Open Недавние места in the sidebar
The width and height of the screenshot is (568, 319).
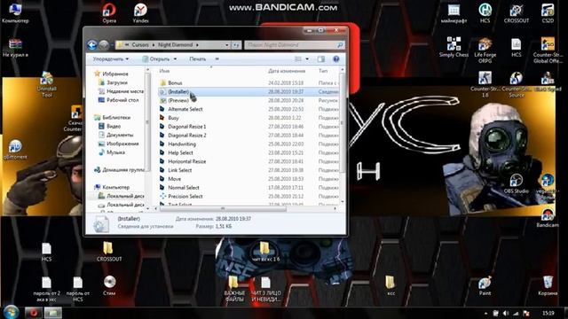tap(122, 91)
